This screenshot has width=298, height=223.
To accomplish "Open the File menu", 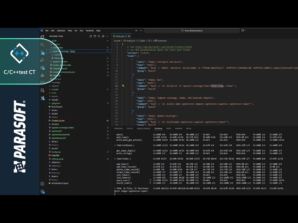I will coord(47,31).
